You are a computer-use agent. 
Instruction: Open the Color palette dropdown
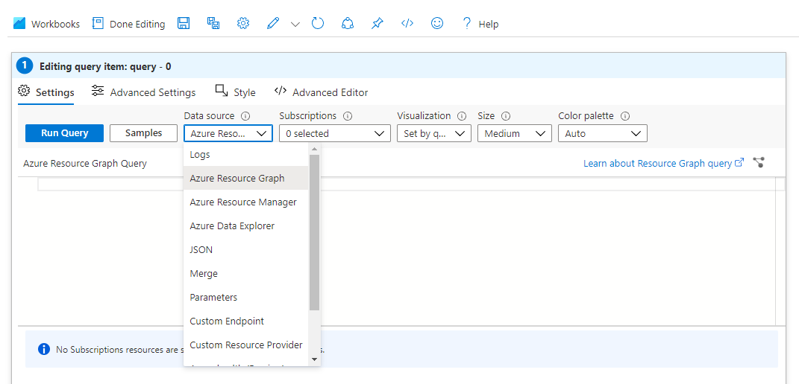coord(603,133)
